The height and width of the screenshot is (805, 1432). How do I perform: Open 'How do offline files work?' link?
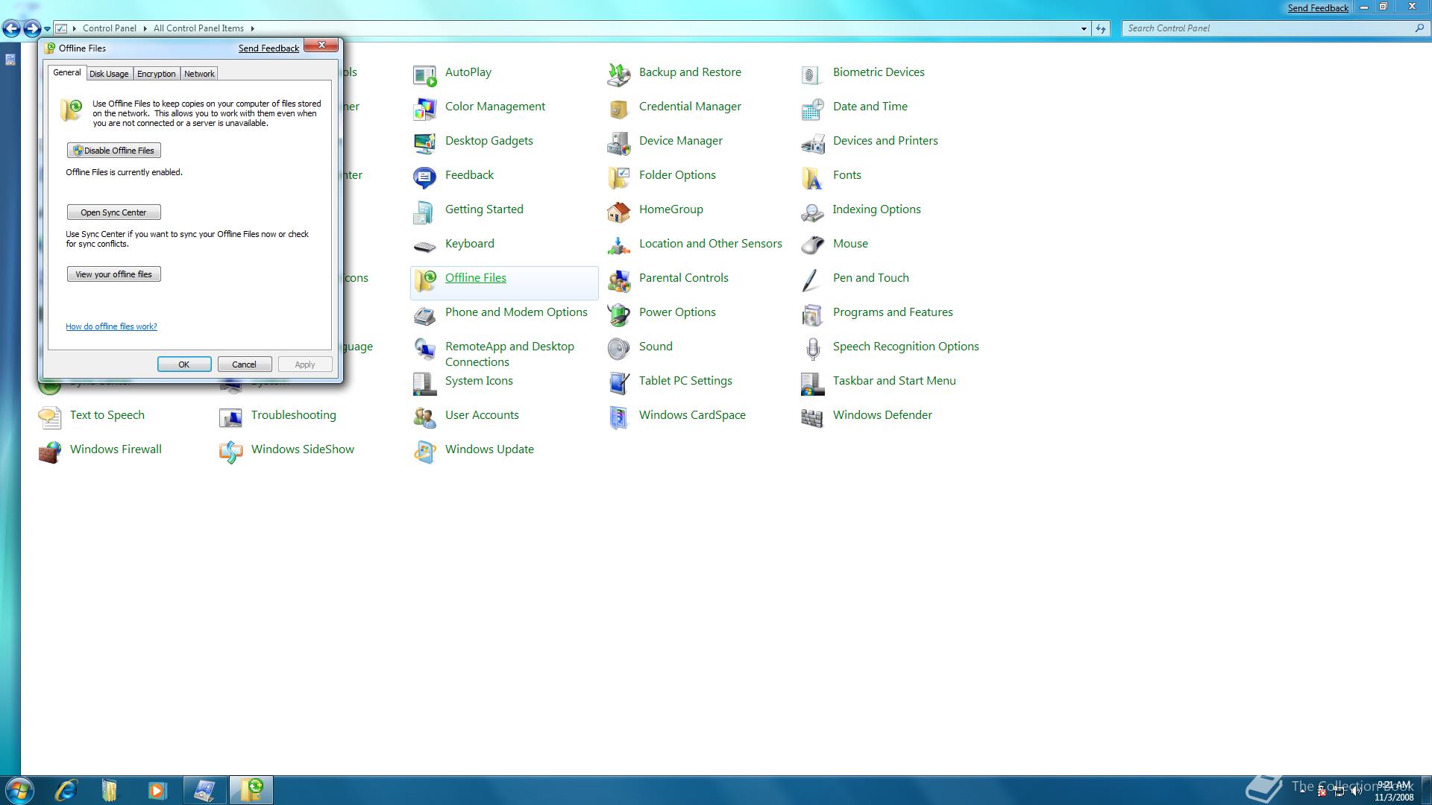pos(111,326)
